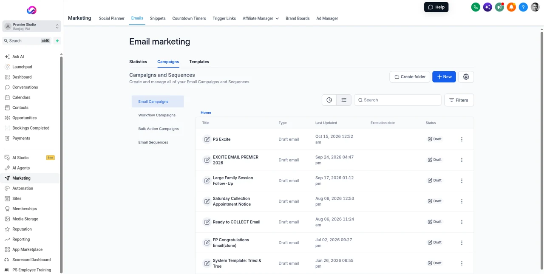Switch to the clock history view
This screenshot has height=274, width=544.
(329, 100)
